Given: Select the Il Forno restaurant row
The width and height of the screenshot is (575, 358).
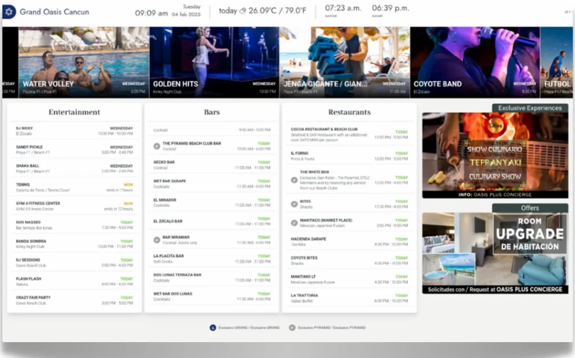Looking at the screenshot, I should pos(349,156).
